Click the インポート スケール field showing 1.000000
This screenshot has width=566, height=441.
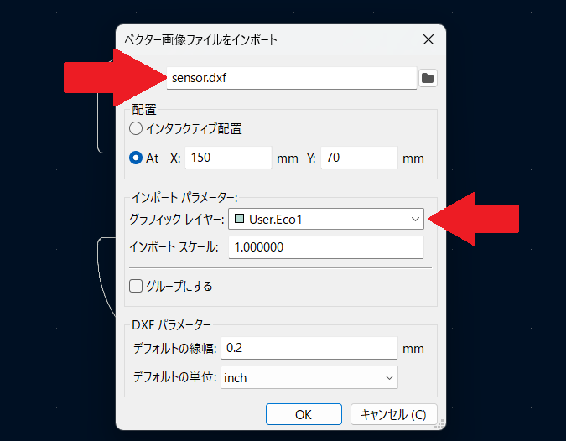326,247
